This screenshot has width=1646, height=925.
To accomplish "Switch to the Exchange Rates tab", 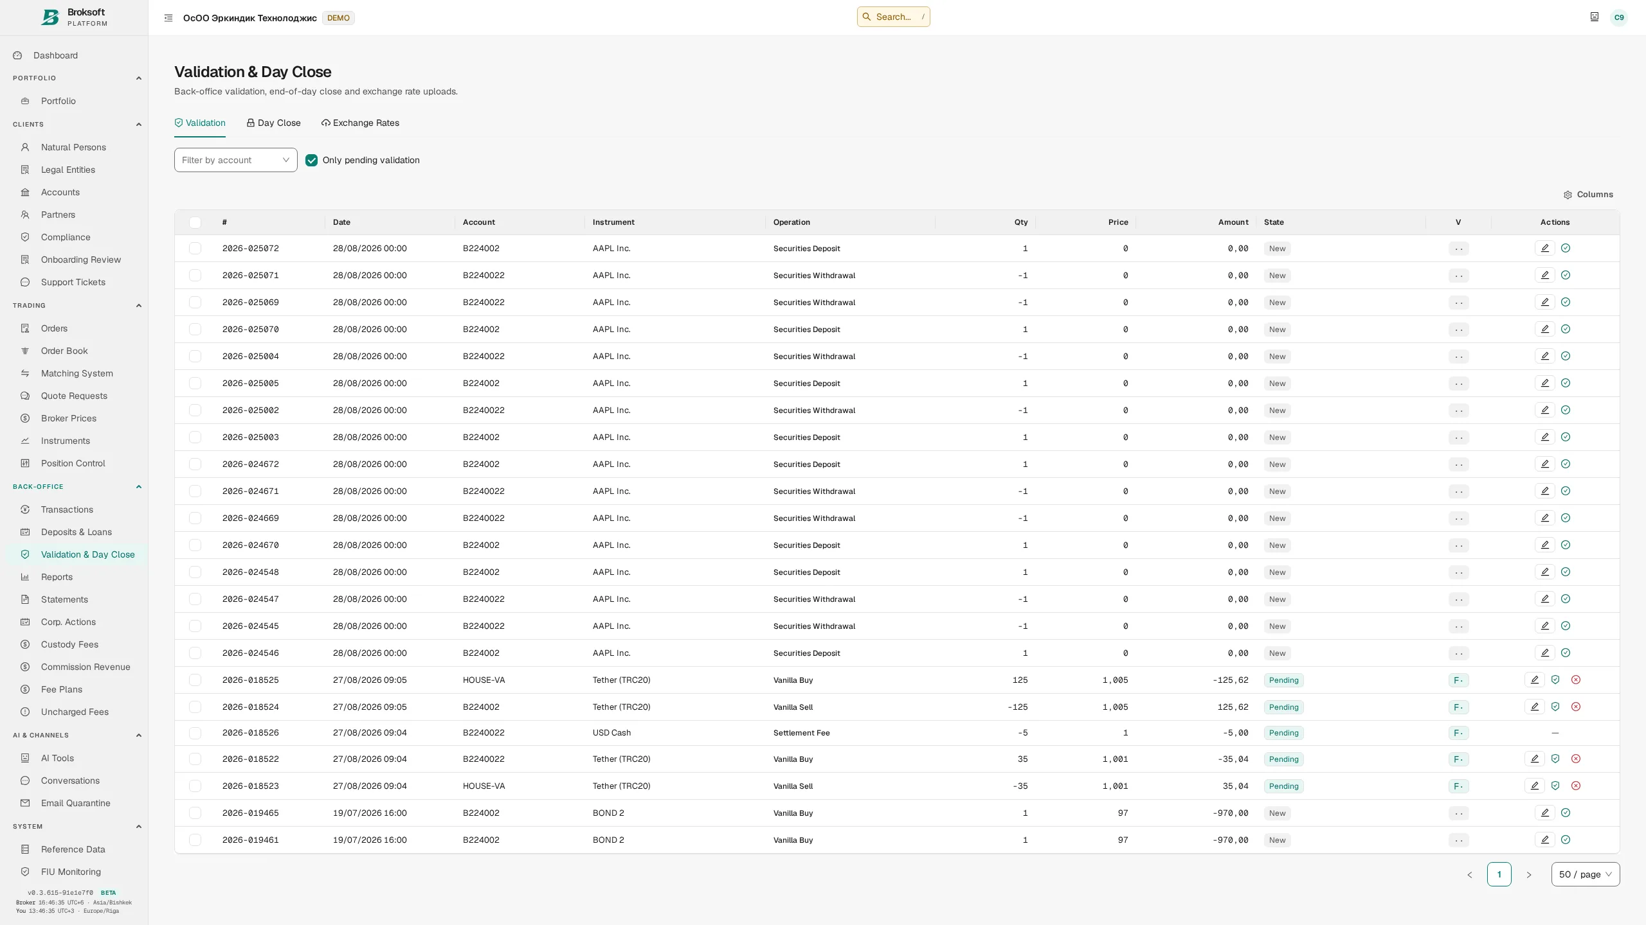I will coord(360,123).
